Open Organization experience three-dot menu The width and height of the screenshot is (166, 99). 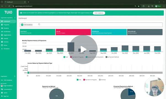pos(15,18)
